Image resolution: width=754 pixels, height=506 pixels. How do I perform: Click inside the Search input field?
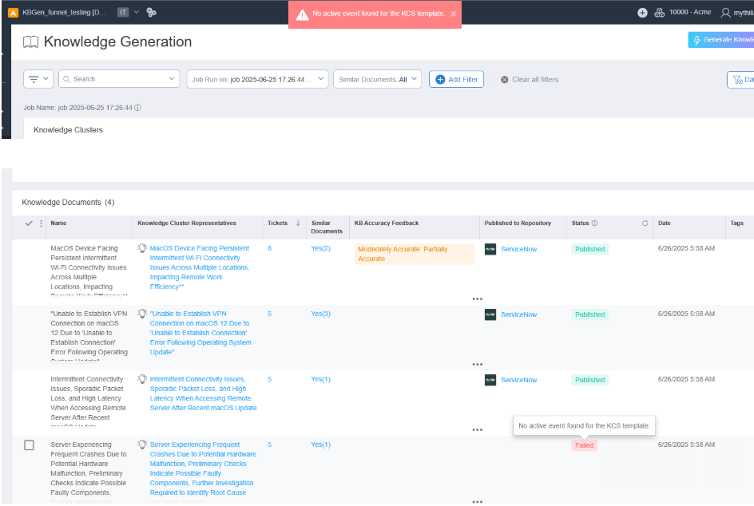[119, 79]
